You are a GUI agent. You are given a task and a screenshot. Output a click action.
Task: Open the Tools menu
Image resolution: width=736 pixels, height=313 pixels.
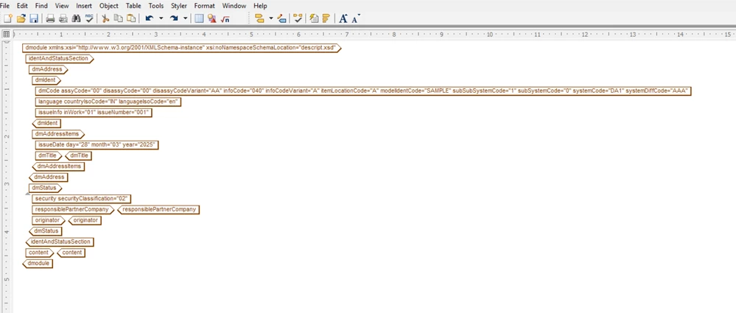pos(156,6)
